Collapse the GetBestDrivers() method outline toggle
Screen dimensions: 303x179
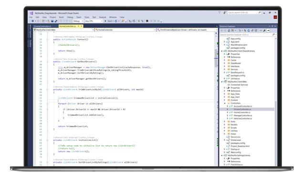[x=47, y=62]
